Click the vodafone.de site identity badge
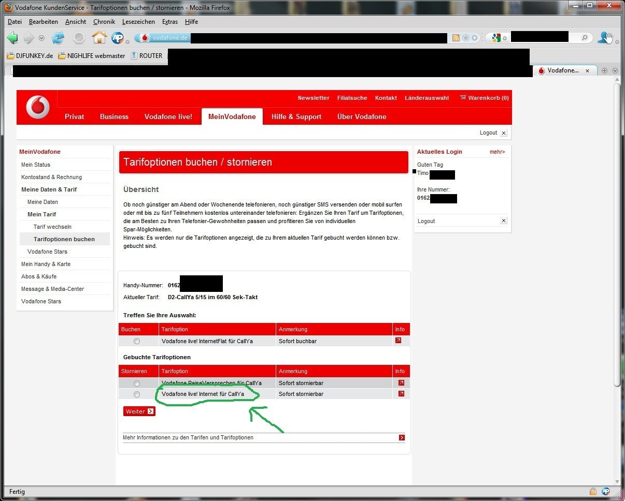This screenshot has width=625, height=501. point(163,38)
